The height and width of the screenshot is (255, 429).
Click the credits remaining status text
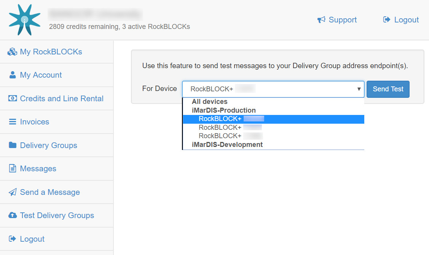tap(119, 27)
